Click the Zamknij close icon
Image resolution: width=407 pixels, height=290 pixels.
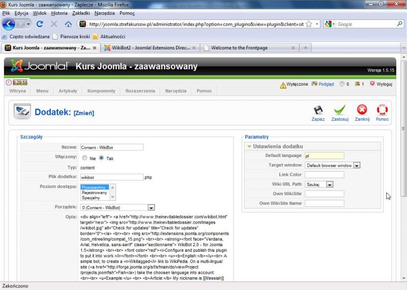tap(362, 111)
